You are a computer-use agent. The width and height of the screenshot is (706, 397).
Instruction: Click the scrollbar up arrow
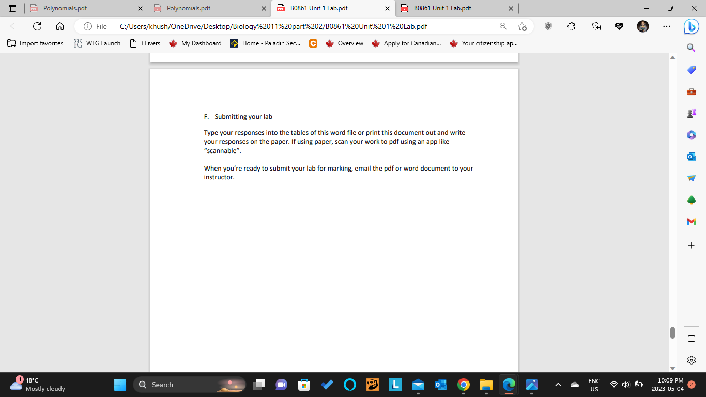[x=672, y=57]
